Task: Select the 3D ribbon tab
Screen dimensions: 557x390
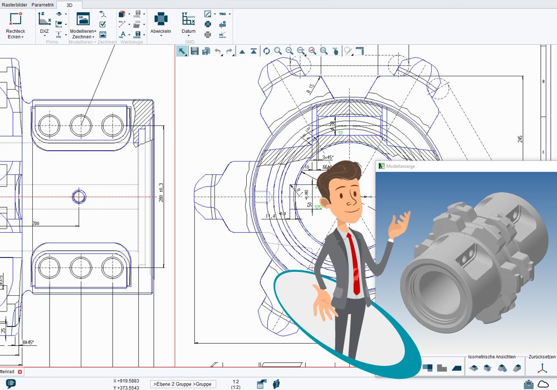Action: click(69, 6)
